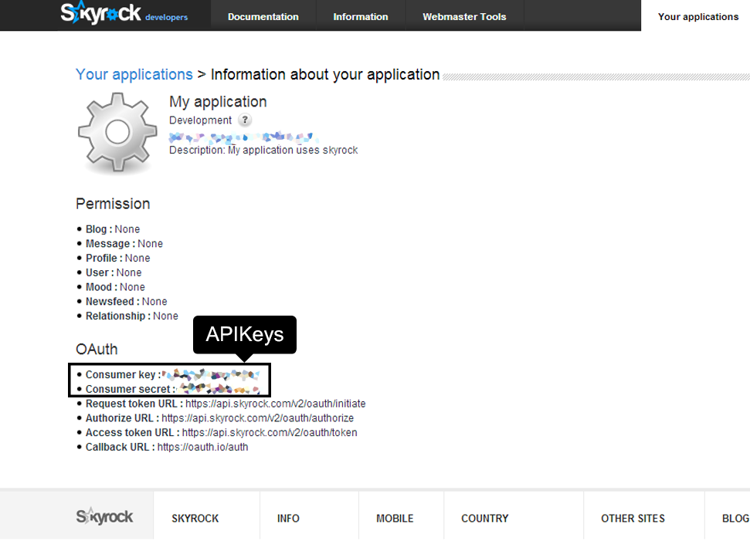750x551 pixels.
Task: Open the Documentation menu
Action: tap(263, 17)
